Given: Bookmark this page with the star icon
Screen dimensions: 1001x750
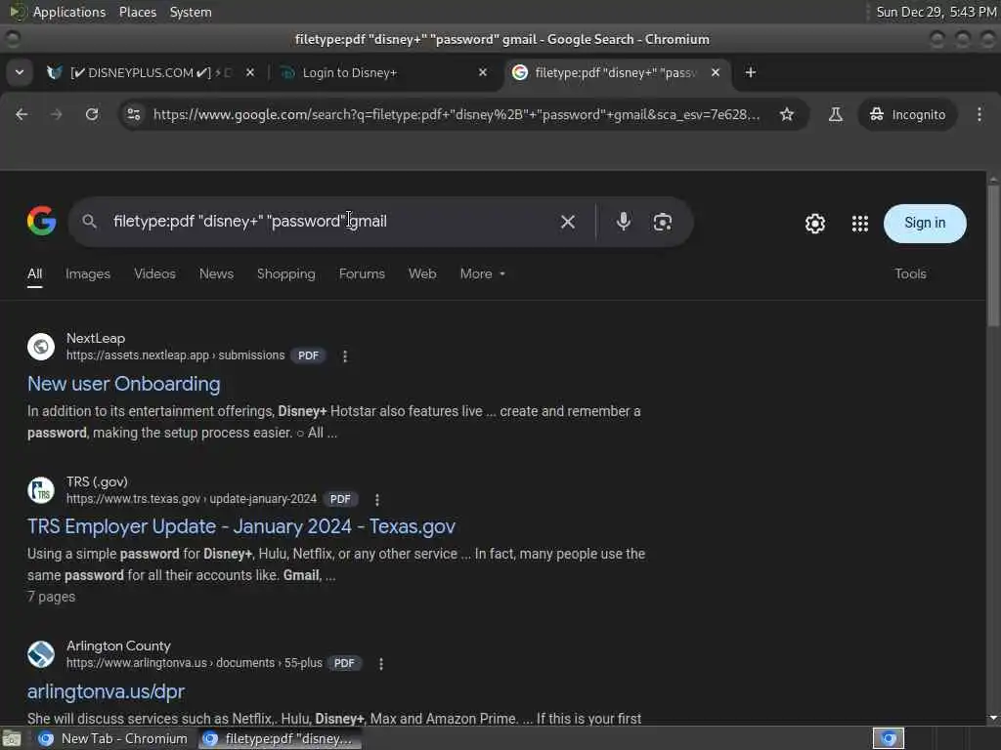Looking at the screenshot, I should pos(787,115).
